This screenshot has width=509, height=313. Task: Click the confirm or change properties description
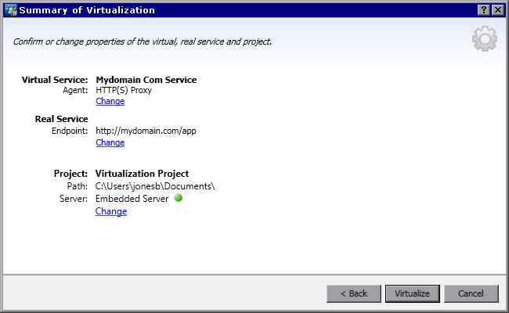coord(143,41)
